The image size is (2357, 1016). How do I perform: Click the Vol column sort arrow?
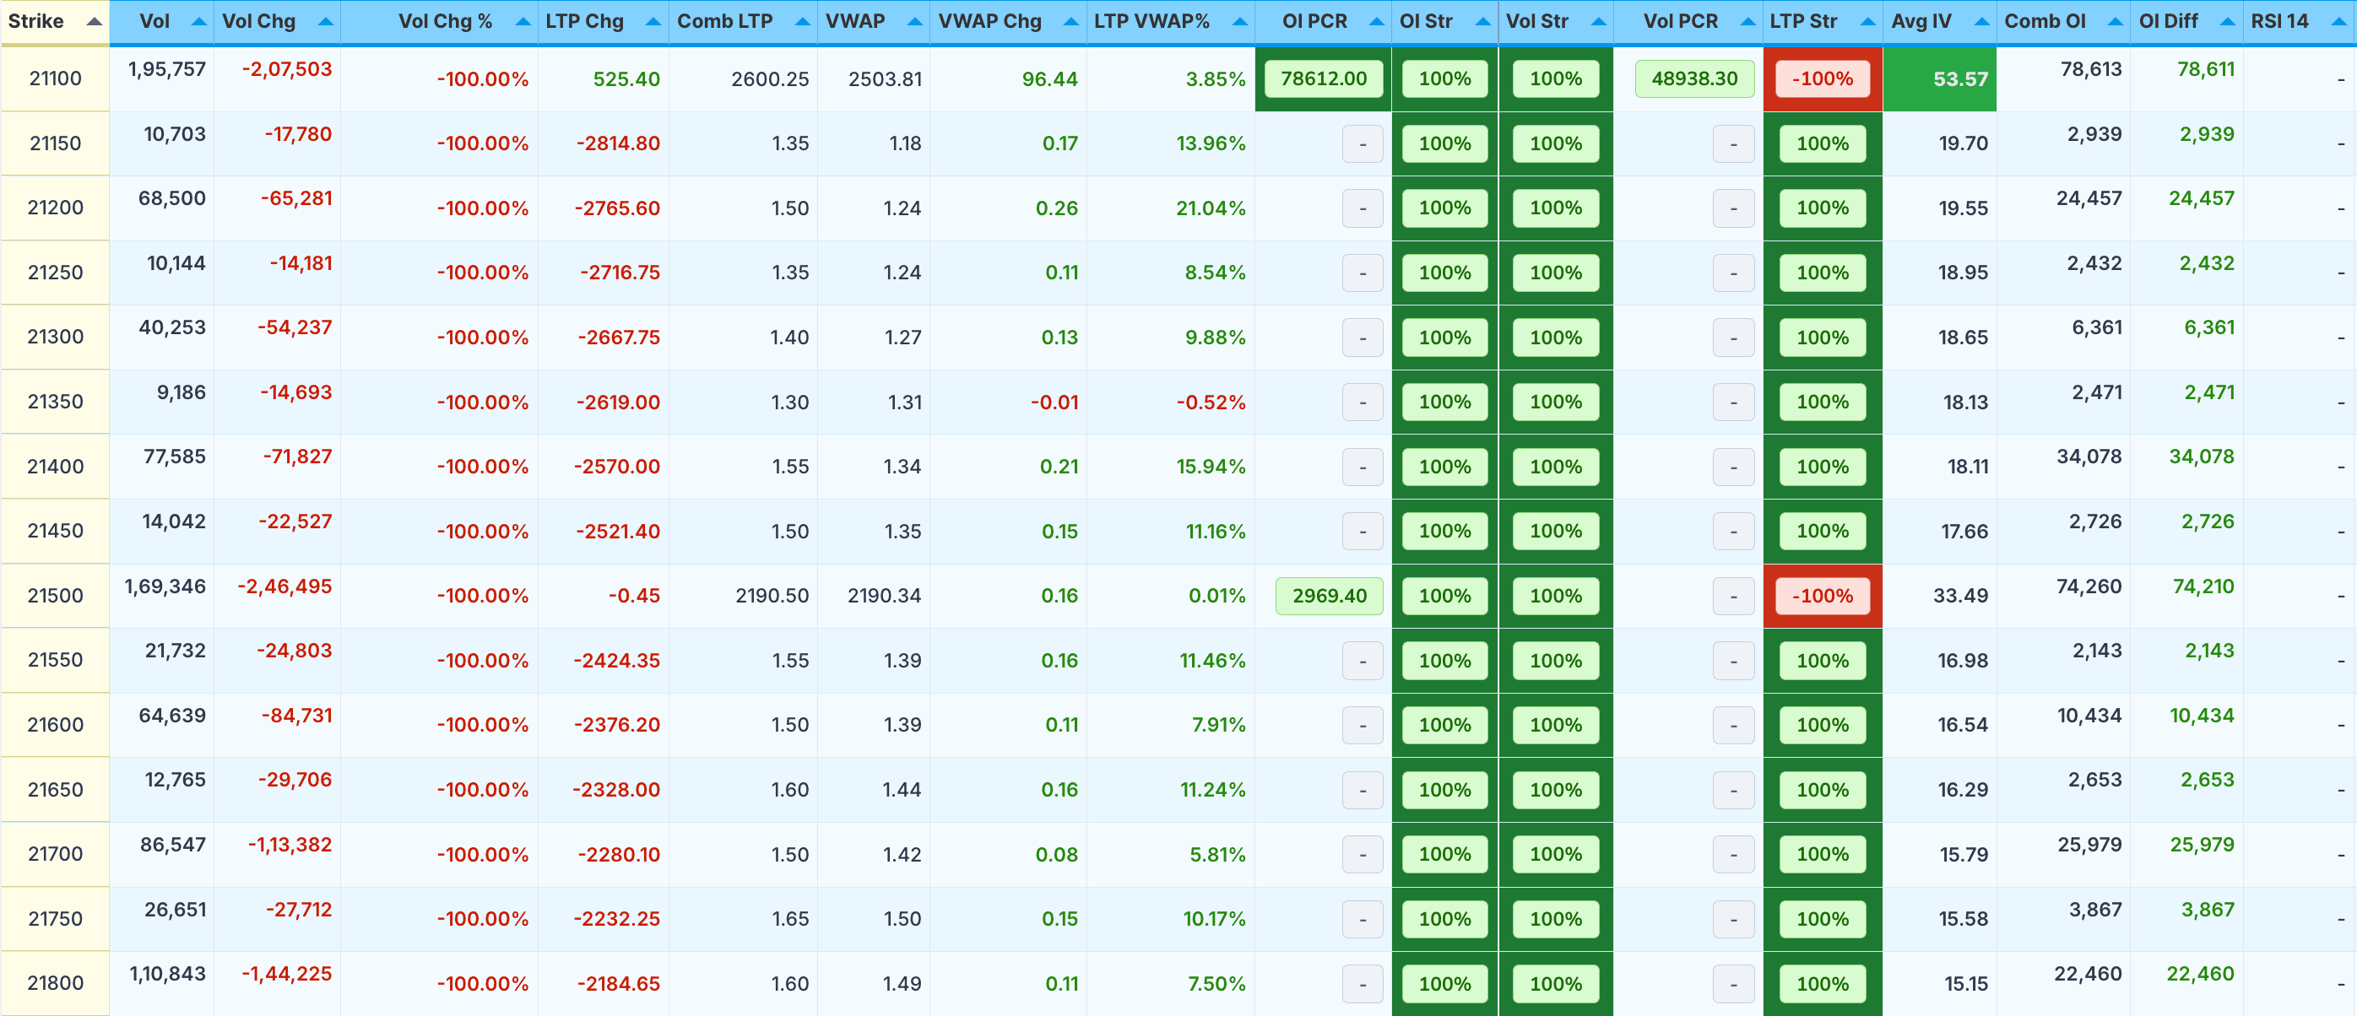[198, 21]
